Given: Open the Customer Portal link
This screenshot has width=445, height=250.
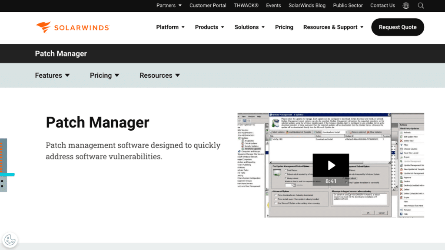Looking at the screenshot, I should click(x=208, y=5).
